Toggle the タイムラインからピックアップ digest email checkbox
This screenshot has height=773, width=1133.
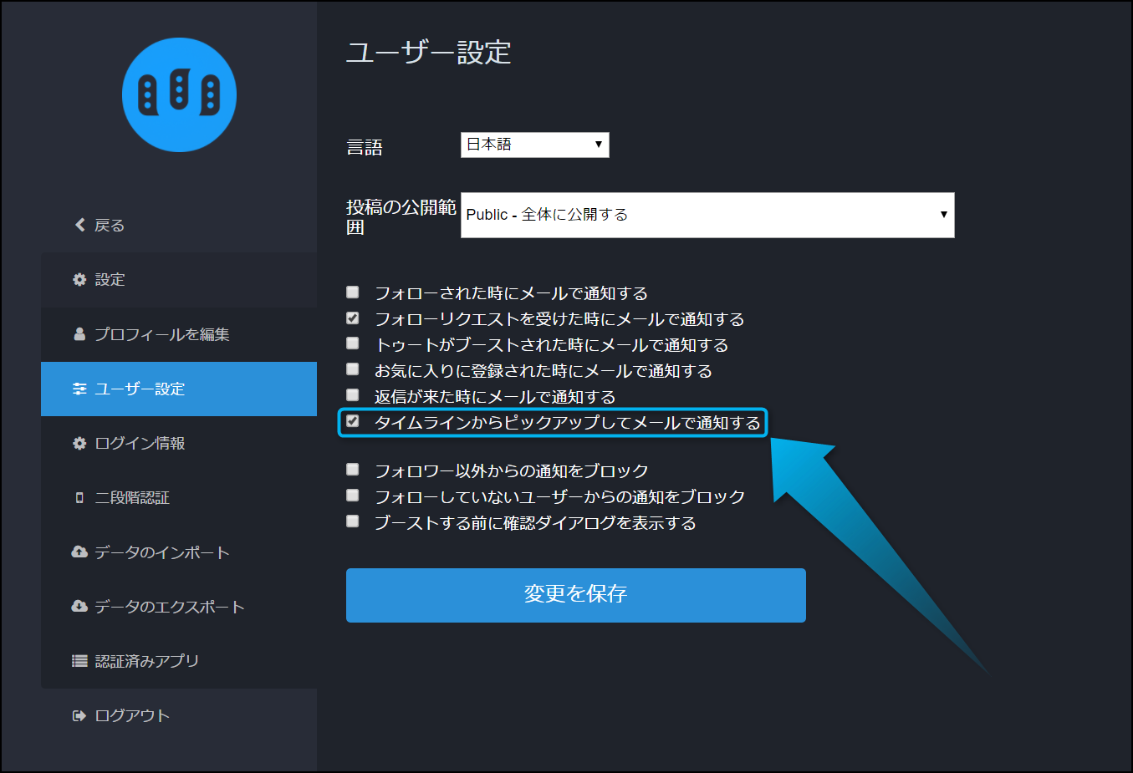353,421
